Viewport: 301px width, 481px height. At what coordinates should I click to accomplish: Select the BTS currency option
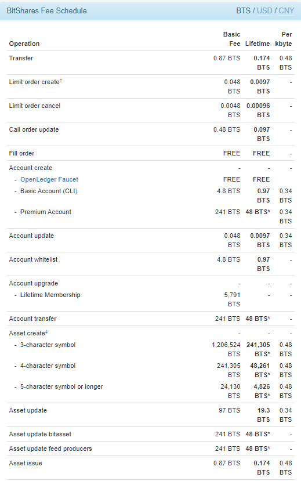click(244, 11)
